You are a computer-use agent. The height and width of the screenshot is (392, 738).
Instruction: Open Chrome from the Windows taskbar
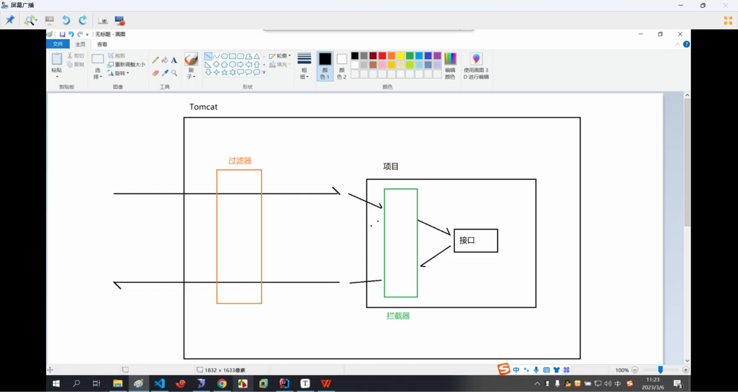222,383
